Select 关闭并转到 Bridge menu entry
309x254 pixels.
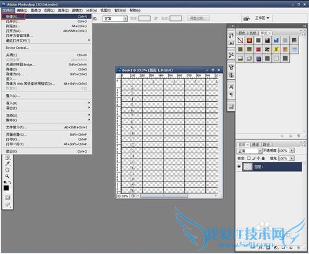(46, 65)
